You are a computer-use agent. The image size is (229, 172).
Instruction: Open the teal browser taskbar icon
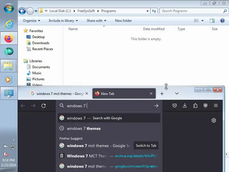tap(9, 52)
